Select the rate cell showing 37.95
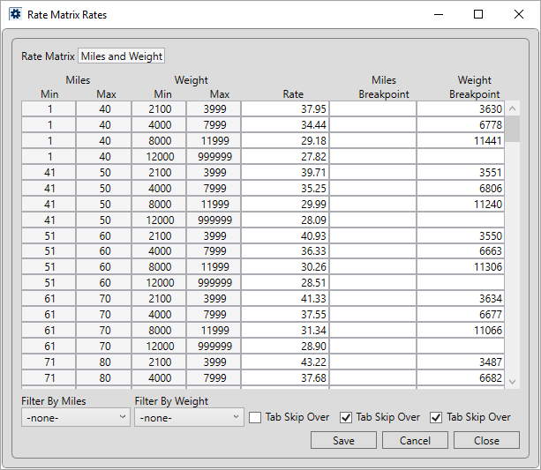 click(284, 109)
